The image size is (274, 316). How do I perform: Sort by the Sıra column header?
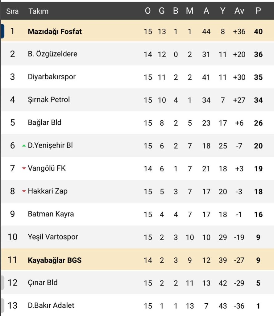click(x=12, y=11)
